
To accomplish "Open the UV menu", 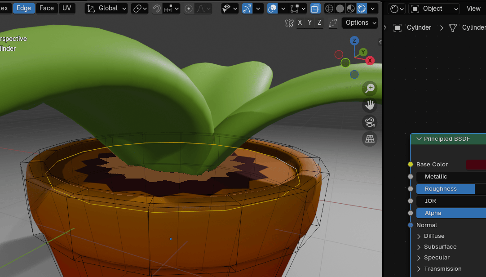I will coord(67,8).
